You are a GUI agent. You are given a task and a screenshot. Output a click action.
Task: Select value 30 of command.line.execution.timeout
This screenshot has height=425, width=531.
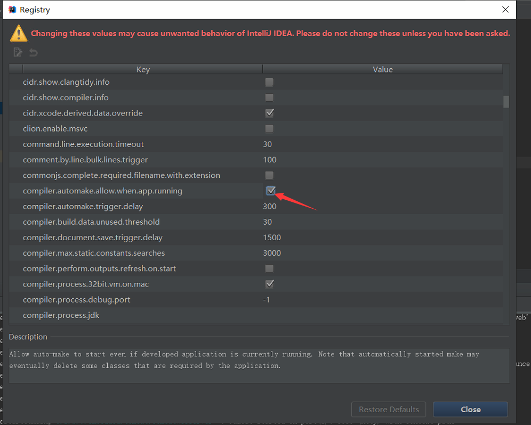point(268,144)
